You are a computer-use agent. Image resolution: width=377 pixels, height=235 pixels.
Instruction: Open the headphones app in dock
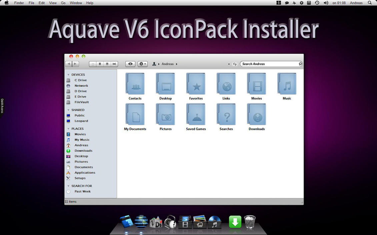pyautogui.click(x=170, y=222)
